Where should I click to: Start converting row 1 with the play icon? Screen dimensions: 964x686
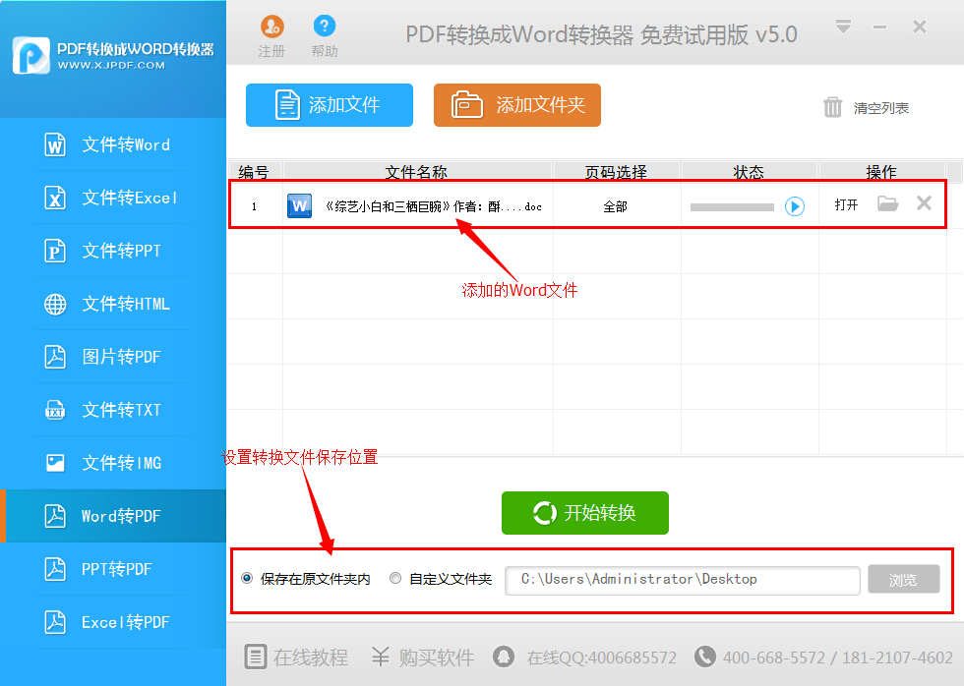point(795,206)
